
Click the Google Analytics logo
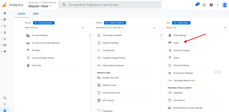[x=4, y=5]
